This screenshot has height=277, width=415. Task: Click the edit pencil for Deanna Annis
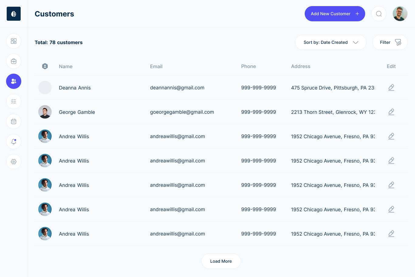(391, 88)
